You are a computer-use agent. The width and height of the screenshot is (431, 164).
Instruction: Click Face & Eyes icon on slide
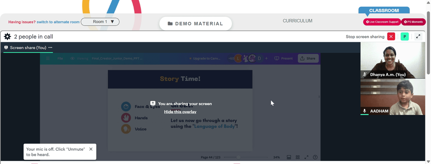126,107
